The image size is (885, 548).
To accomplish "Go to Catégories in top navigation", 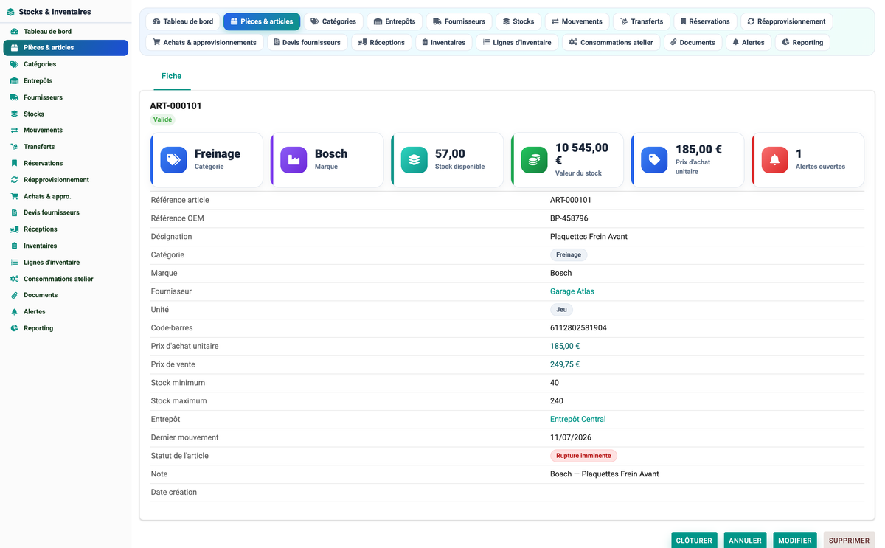I will pyautogui.click(x=333, y=21).
